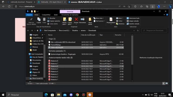Click taskbar Pesquisar search box
The width and height of the screenshot is (173, 97).
[24, 95]
